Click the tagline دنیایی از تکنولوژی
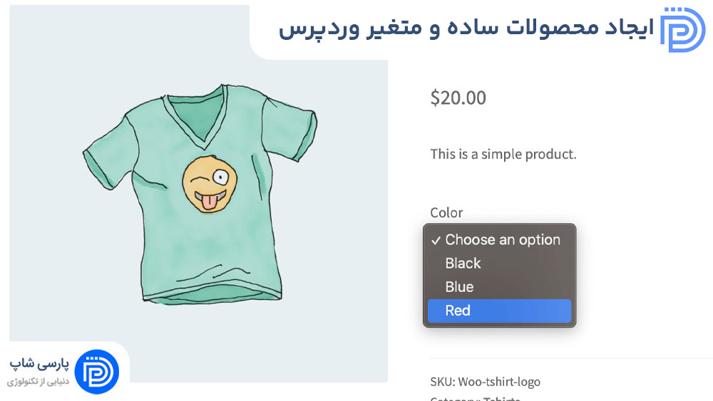This screenshot has height=401, width=713. point(39,382)
